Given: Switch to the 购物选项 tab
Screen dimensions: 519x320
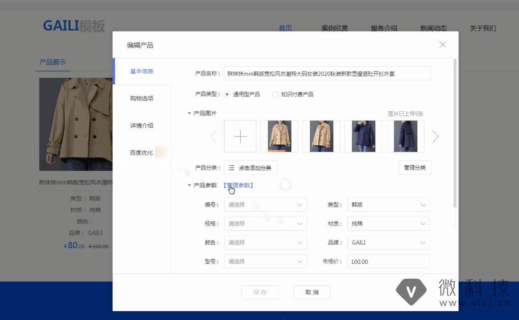Looking at the screenshot, I should (x=142, y=98).
